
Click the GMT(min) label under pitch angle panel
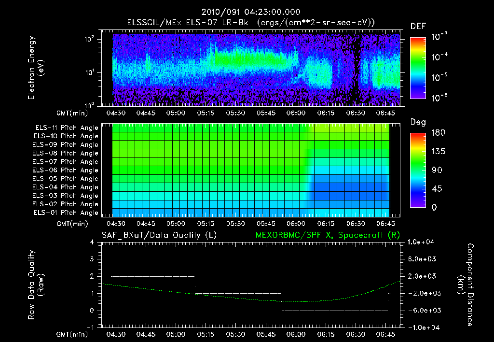click(x=72, y=224)
